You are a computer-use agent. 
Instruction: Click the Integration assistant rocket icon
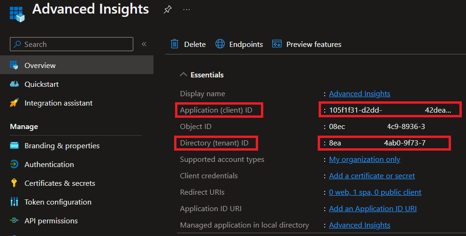click(x=15, y=103)
